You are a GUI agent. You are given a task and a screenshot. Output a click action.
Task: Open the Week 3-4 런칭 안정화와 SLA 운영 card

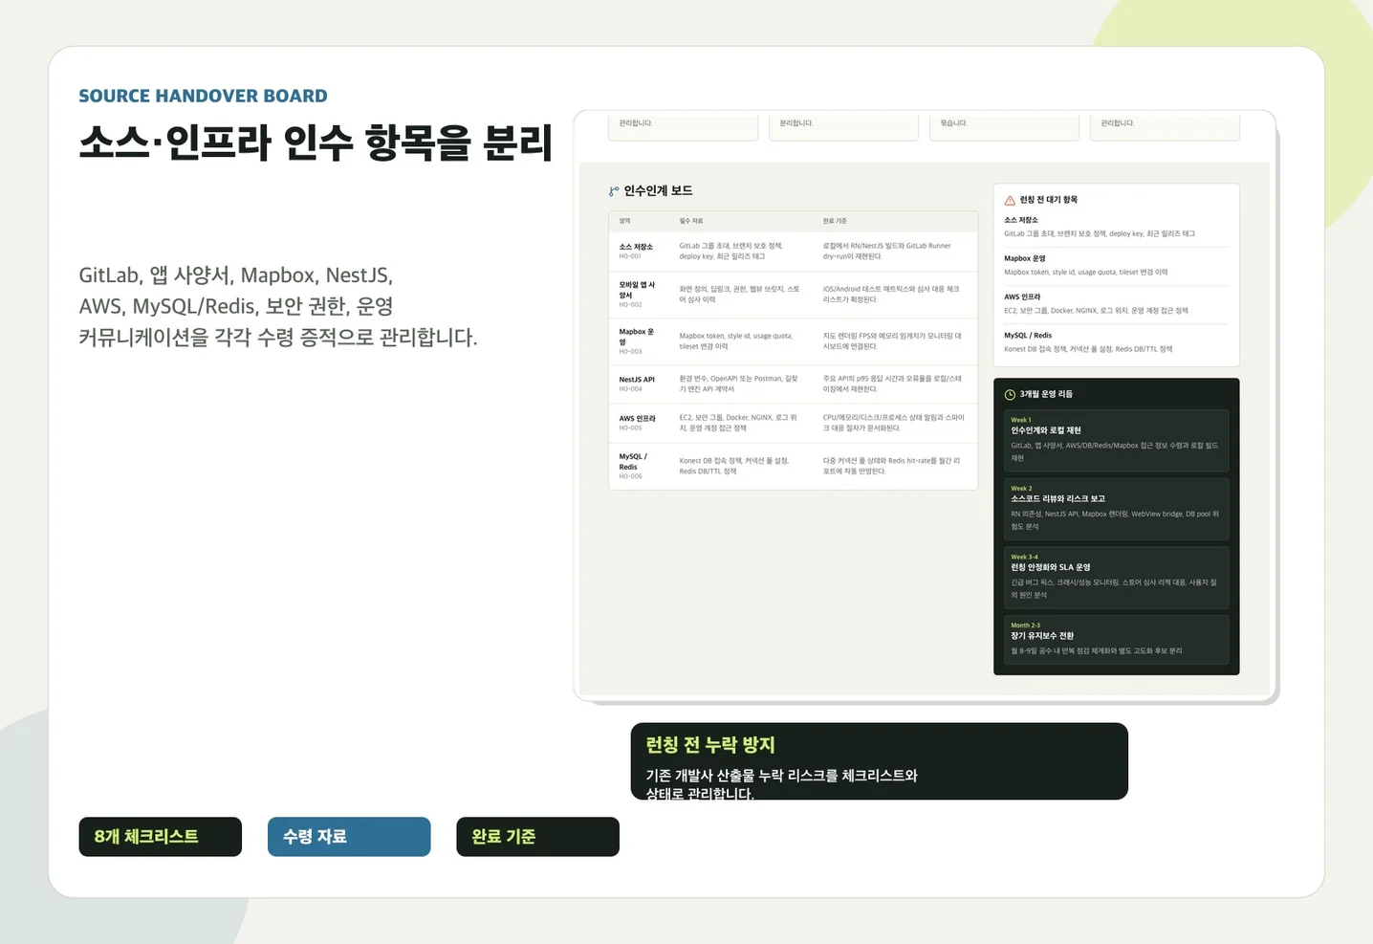pos(1116,578)
